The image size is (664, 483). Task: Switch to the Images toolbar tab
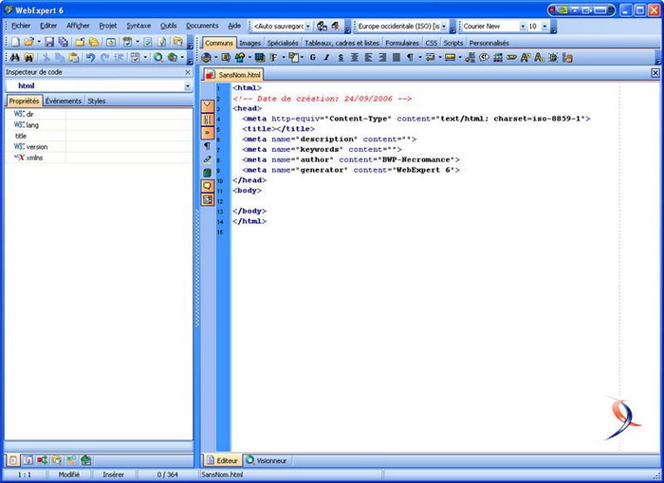coord(249,43)
